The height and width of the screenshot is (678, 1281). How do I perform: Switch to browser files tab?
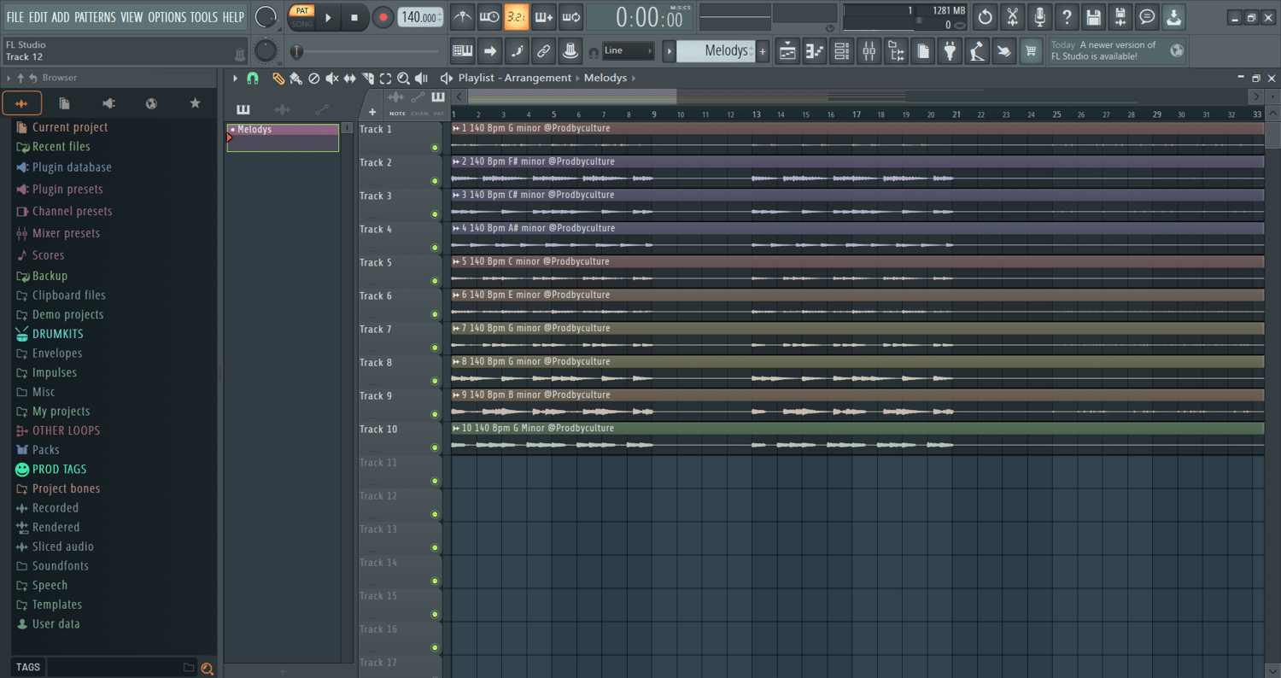click(x=65, y=103)
